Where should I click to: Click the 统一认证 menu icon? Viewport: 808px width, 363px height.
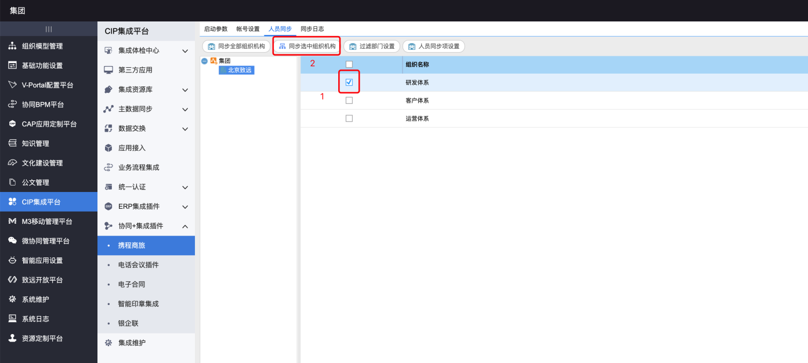tap(108, 187)
